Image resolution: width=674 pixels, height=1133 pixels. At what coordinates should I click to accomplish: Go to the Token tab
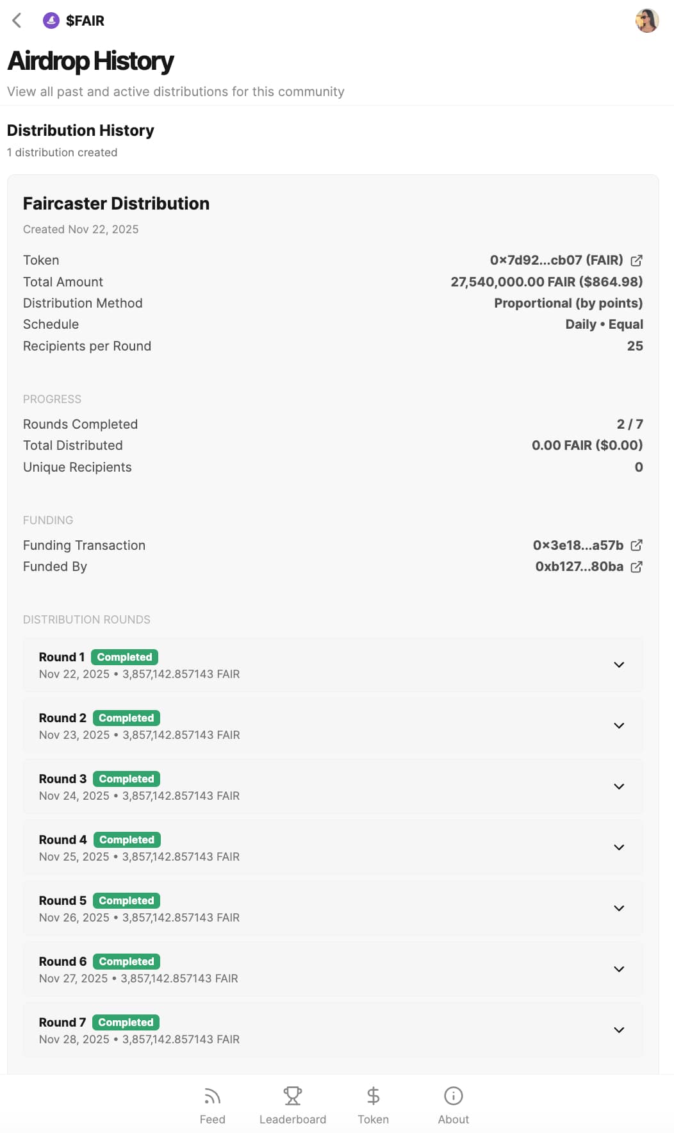point(373,1105)
